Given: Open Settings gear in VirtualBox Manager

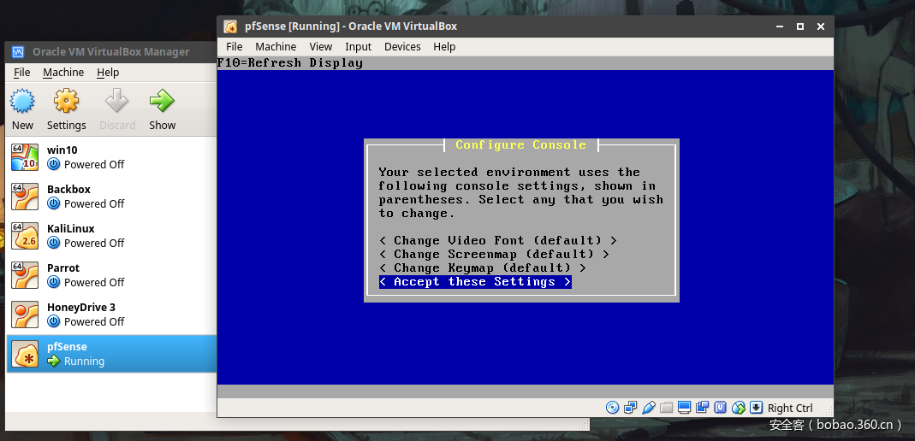Looking at the screenshot, I should point(66,102).
